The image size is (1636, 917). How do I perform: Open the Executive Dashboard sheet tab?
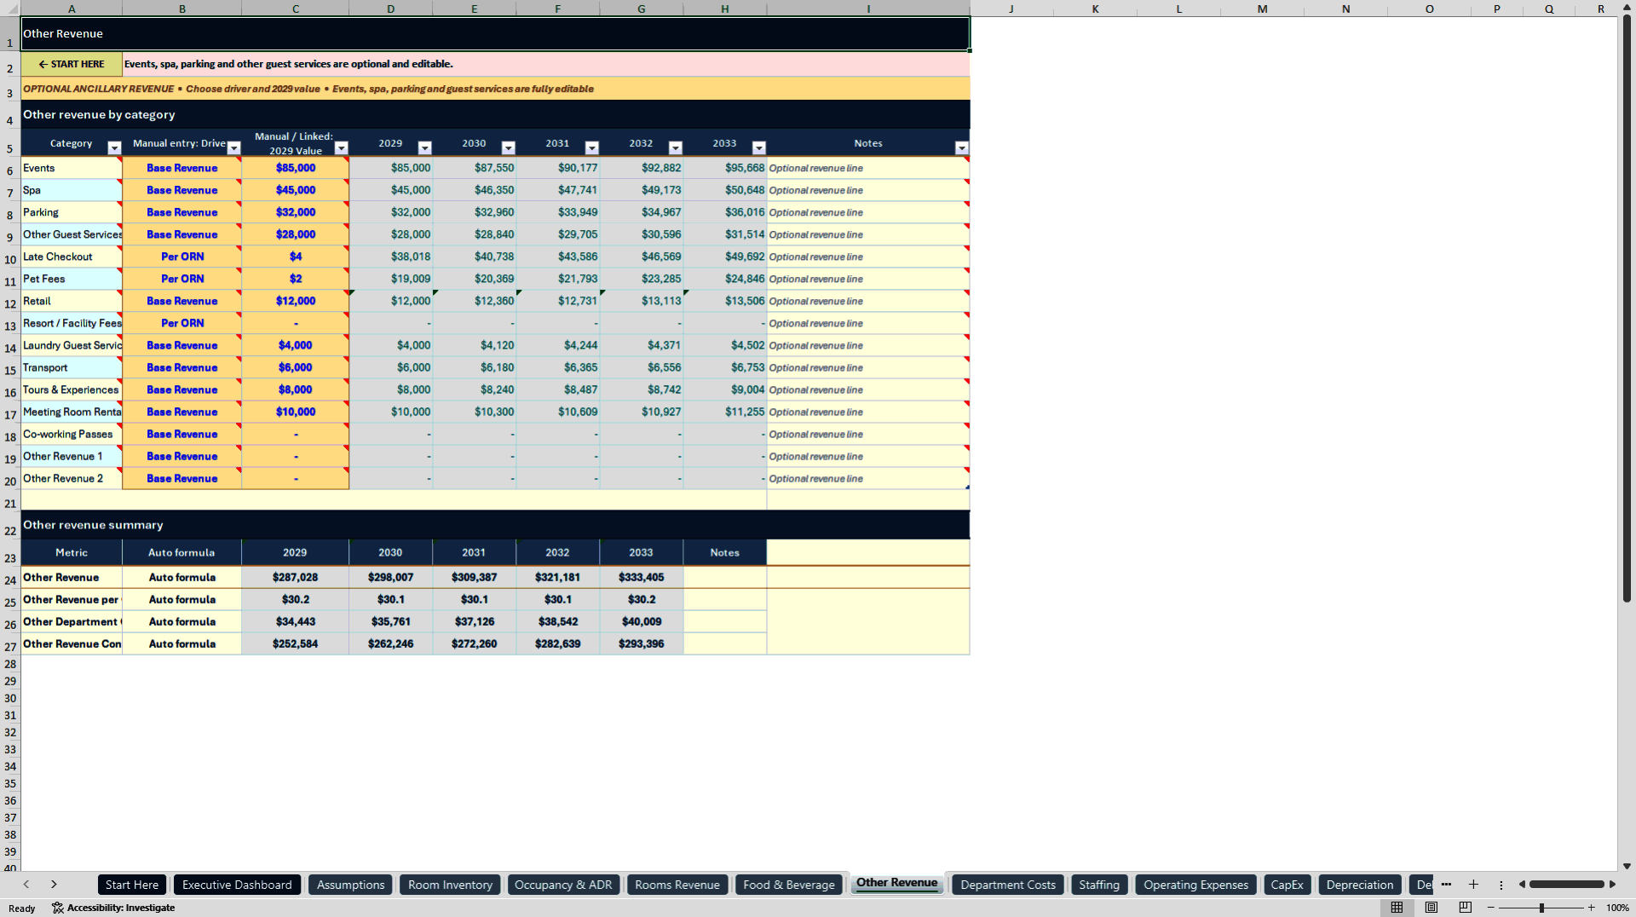pyautogui.click(x=237, y=885)
